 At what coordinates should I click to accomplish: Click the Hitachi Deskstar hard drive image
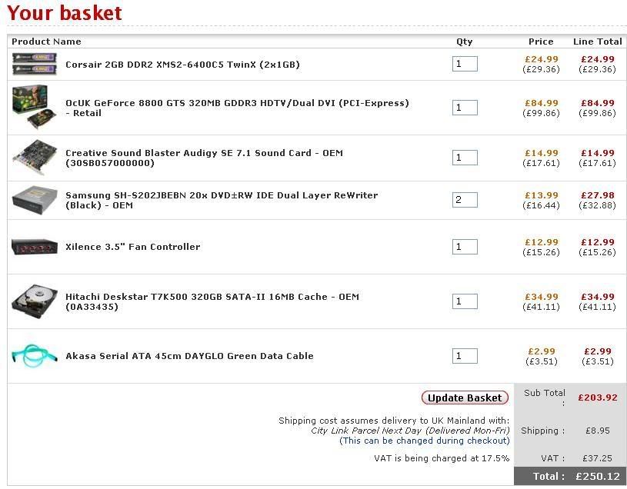click(x=35, y=301)
